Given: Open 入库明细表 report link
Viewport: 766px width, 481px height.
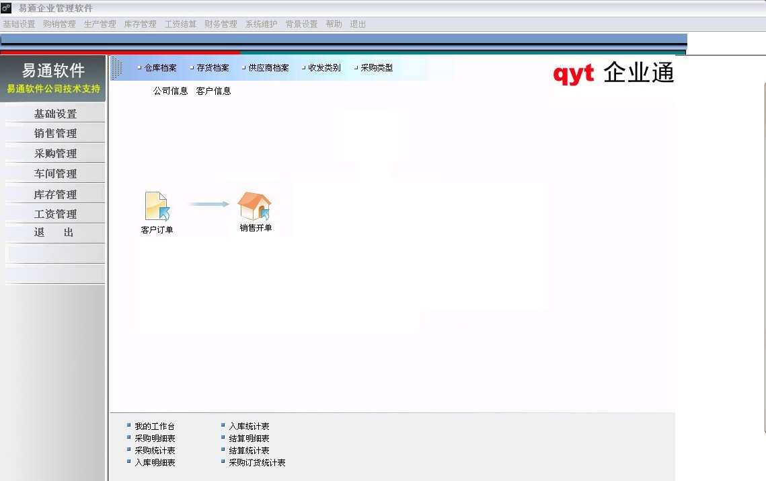Looking at the screenshot, I should [x=155, y=462].
